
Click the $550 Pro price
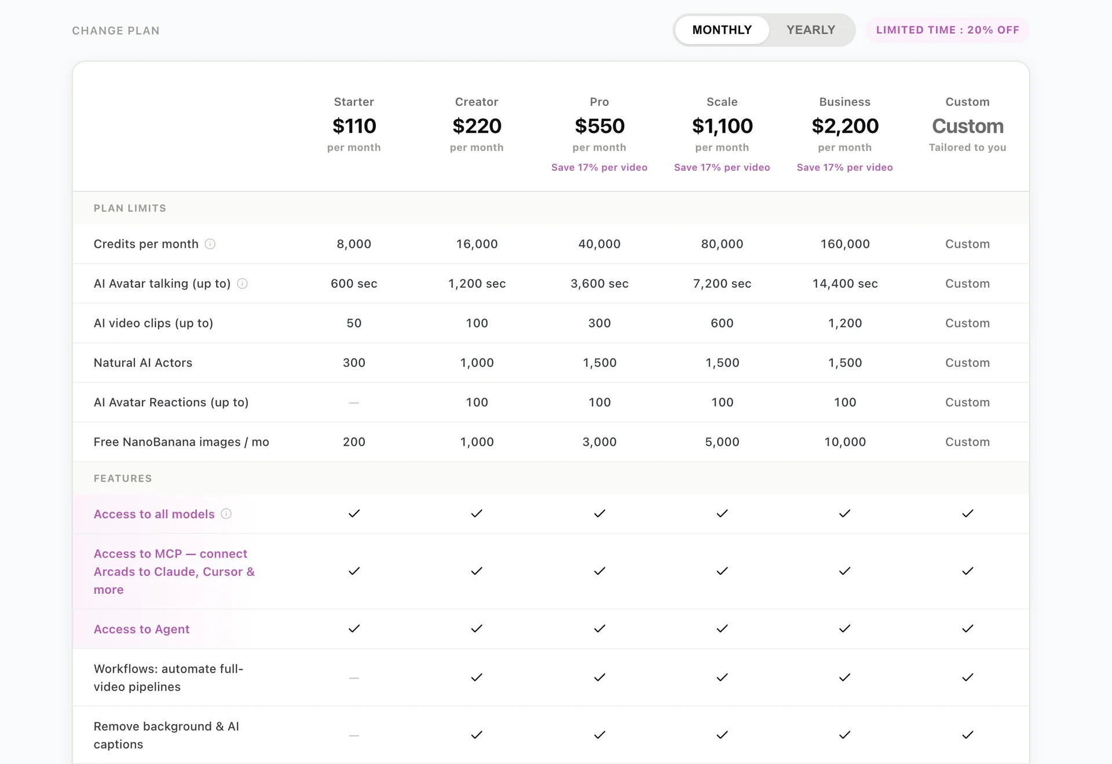[x=599, y=126]
